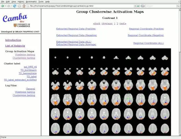
Task: Click the Stop loading icon
Action: (19, 6)
